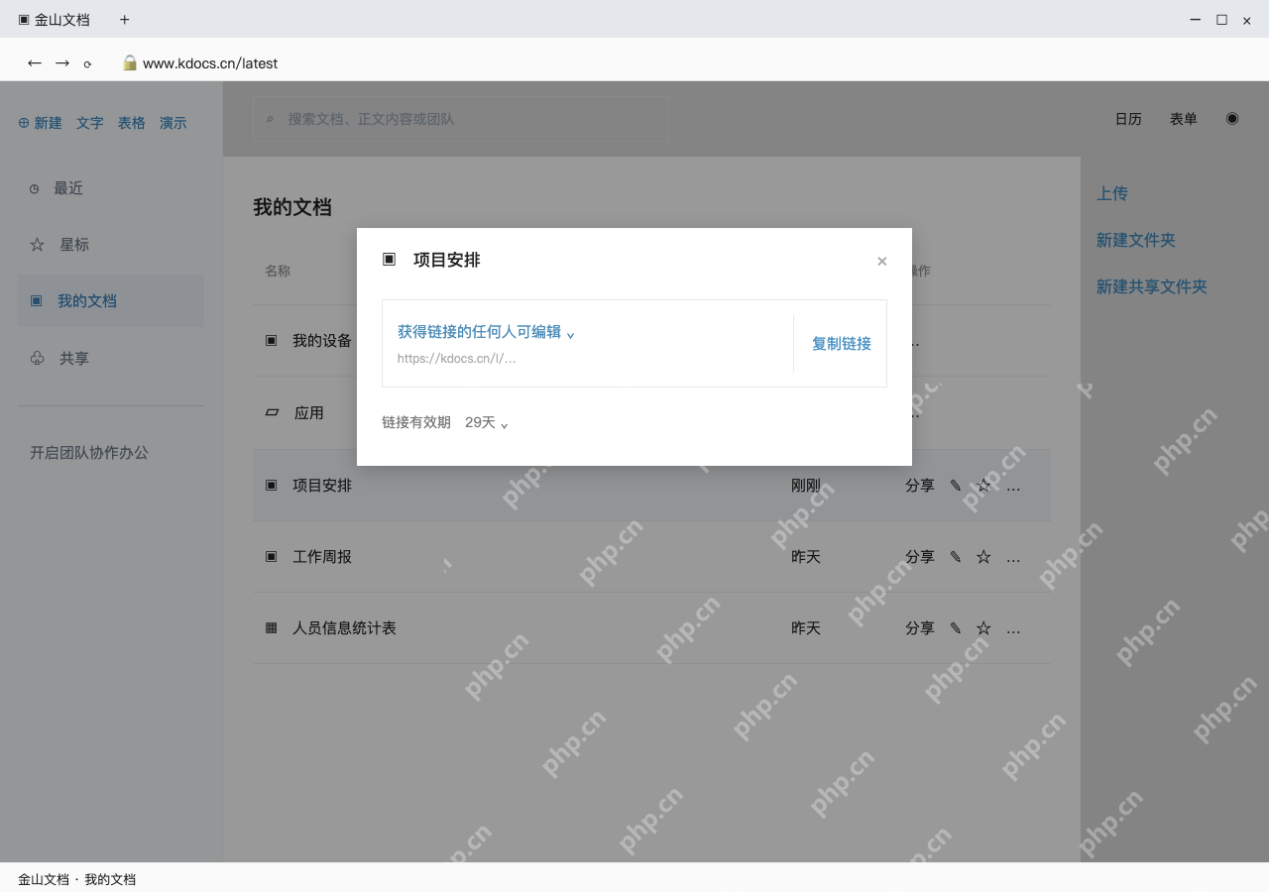Open the 29天 link validity dropdown
The height and width of the screenshot is (892, 1269).
[x=487, y=423]
